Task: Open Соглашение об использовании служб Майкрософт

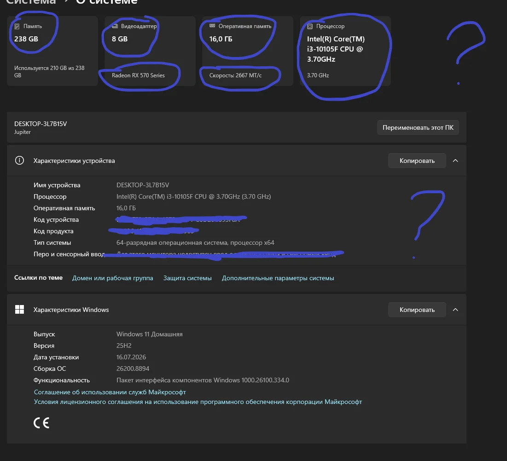Action: click(x=110, y=392)
